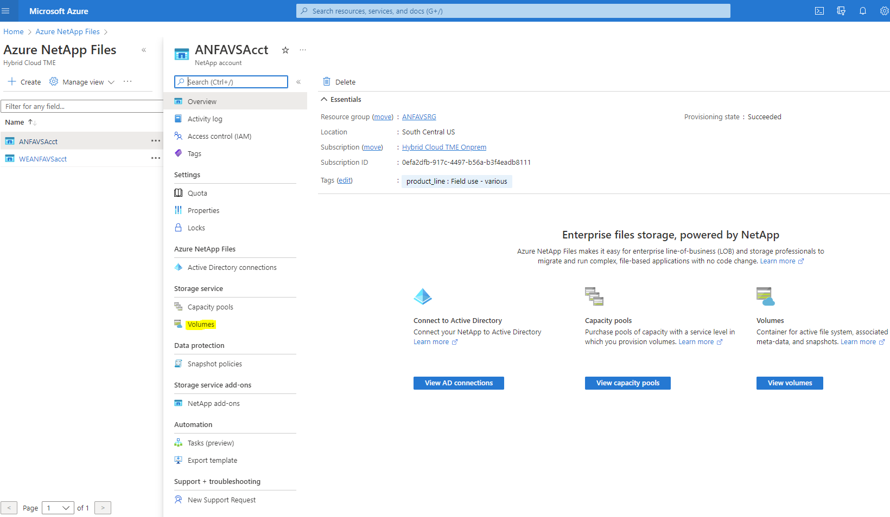Image resolution: width=890 pixels, height=517 pixels.
Task: Open Directories and subscriptions filter icon
Action: (x=841, y=11)
